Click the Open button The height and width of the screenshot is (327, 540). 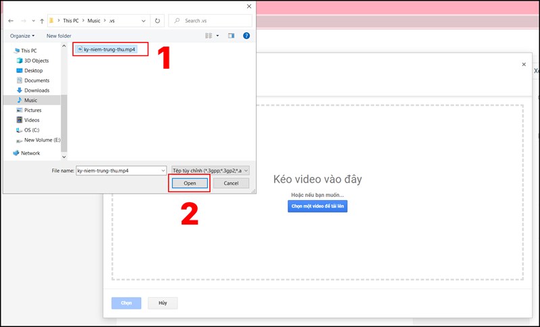[x=190, y=183]
